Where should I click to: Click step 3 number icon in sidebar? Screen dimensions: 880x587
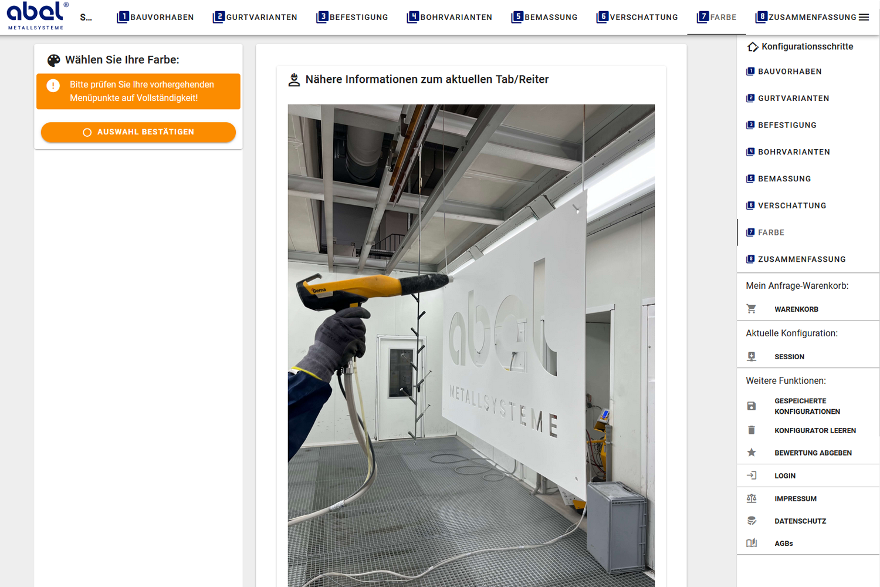click(x=750, y=125)
